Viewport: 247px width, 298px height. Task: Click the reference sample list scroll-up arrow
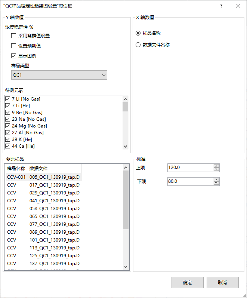[x=126, y=168]
